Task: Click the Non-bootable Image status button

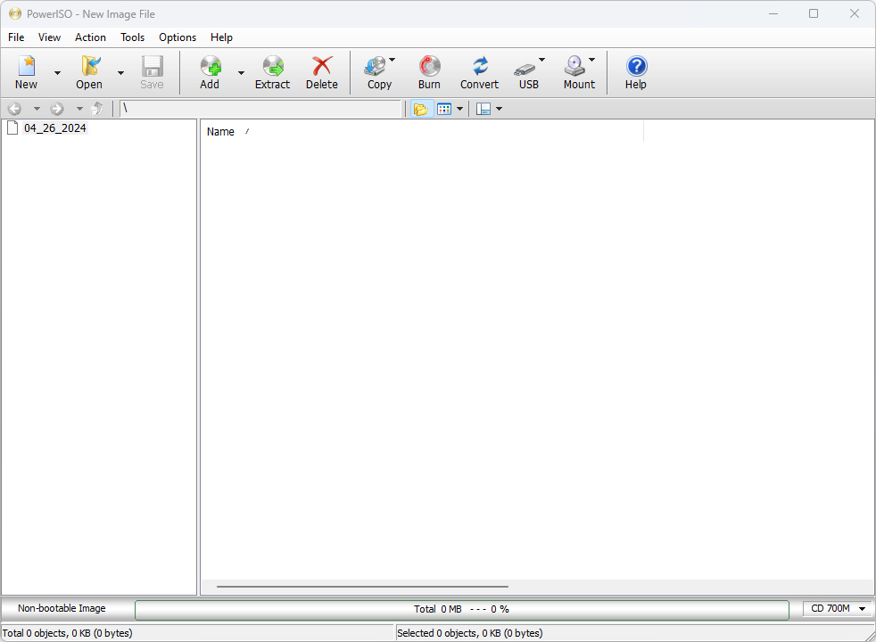Action: coord(62,608)
